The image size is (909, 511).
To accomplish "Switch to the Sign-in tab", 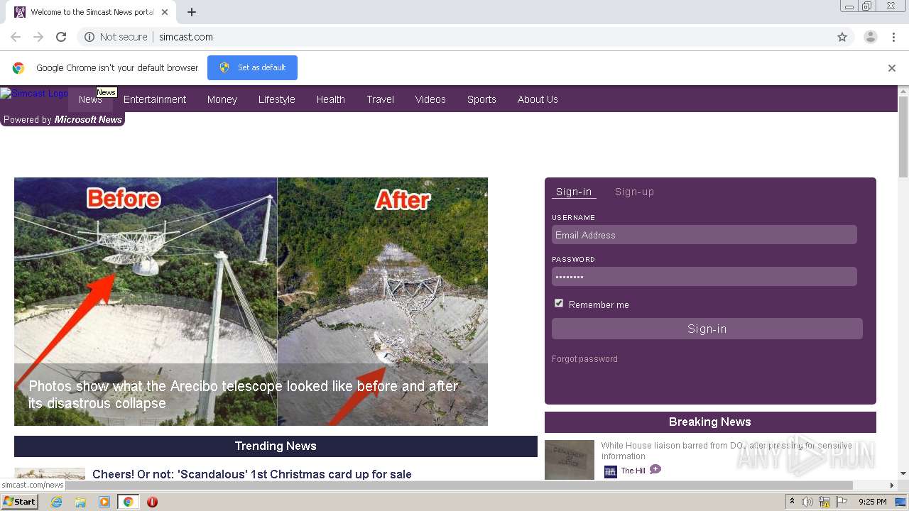I will tap(574, 192).
